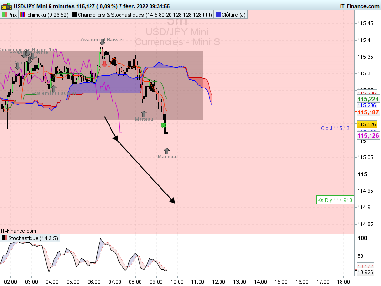Click the 10:00 mark on time axis

point(177,282)
